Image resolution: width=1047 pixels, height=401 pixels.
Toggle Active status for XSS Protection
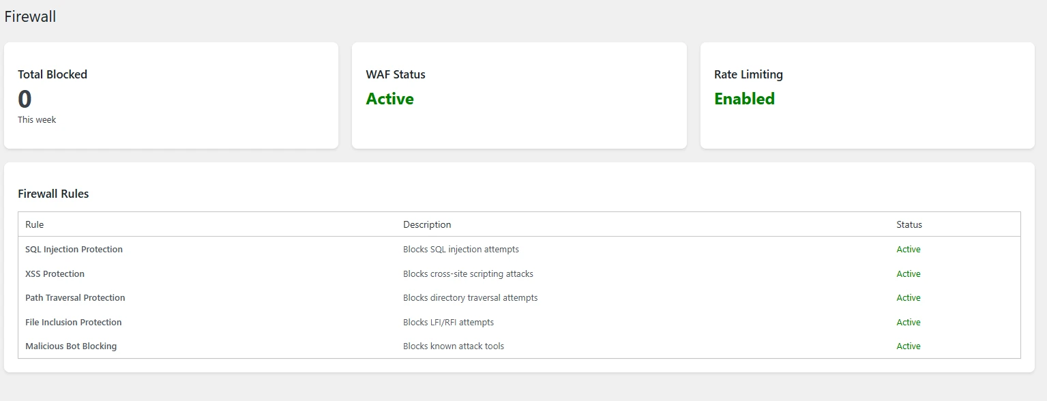pyautogui.click(x=908, y=273)
